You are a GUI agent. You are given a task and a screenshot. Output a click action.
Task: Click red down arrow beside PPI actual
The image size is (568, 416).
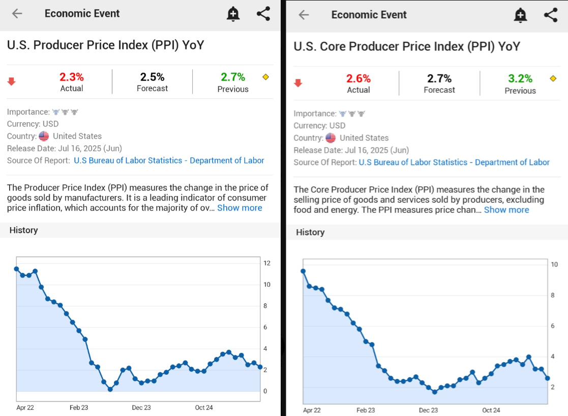pyautogui.click(x=12, y=81)
